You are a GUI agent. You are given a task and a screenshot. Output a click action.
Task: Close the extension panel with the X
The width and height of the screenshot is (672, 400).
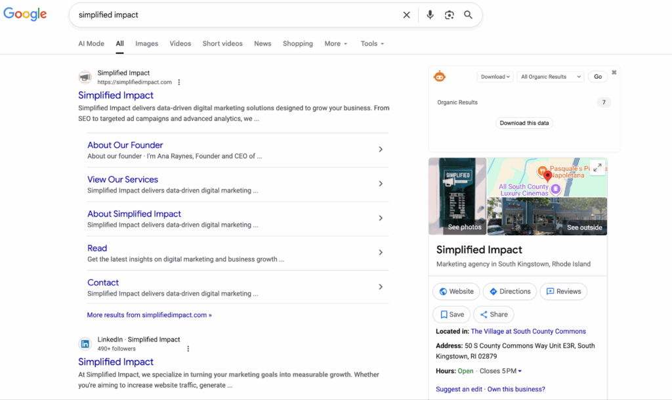coord(614,72)
